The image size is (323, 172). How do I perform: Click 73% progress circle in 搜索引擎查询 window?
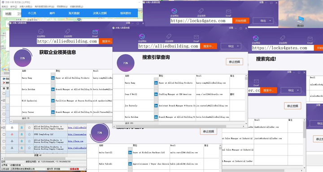[126, 63]
